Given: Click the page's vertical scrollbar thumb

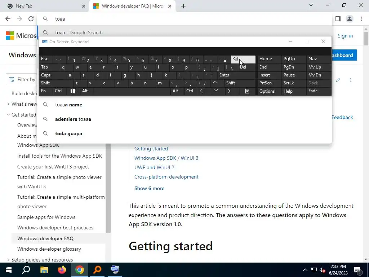Looking at the screenshot, I should coord(366,38).
